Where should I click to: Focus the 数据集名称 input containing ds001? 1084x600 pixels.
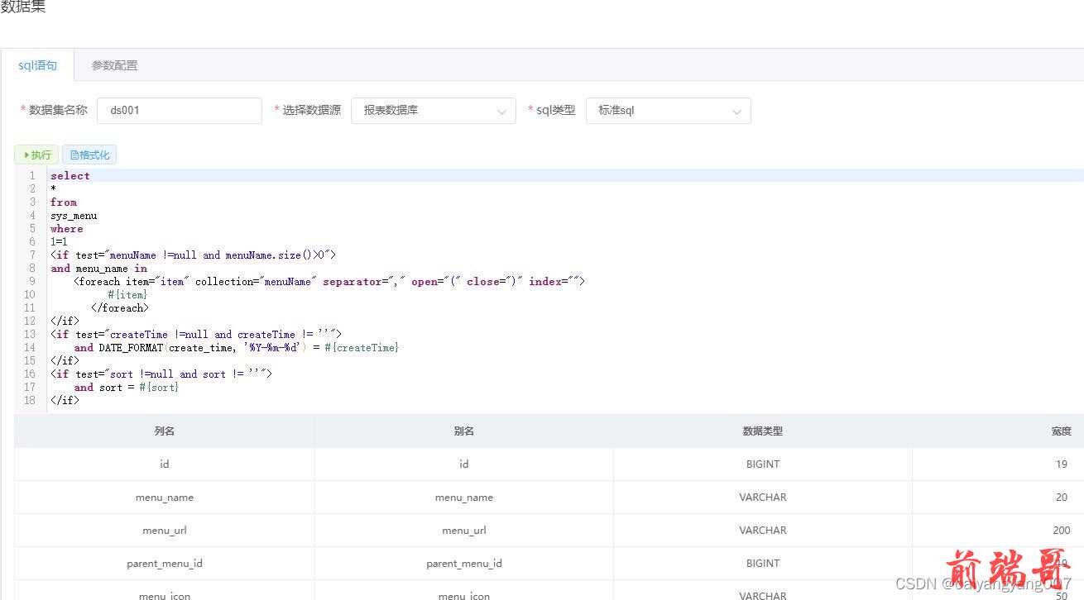coord(179,111)
